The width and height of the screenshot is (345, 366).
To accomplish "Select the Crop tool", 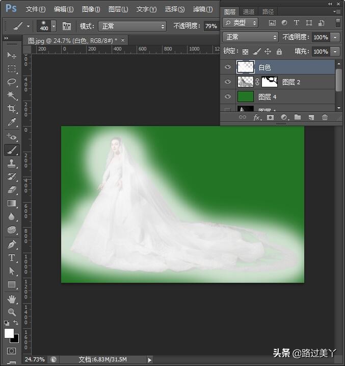I will 11,109.
